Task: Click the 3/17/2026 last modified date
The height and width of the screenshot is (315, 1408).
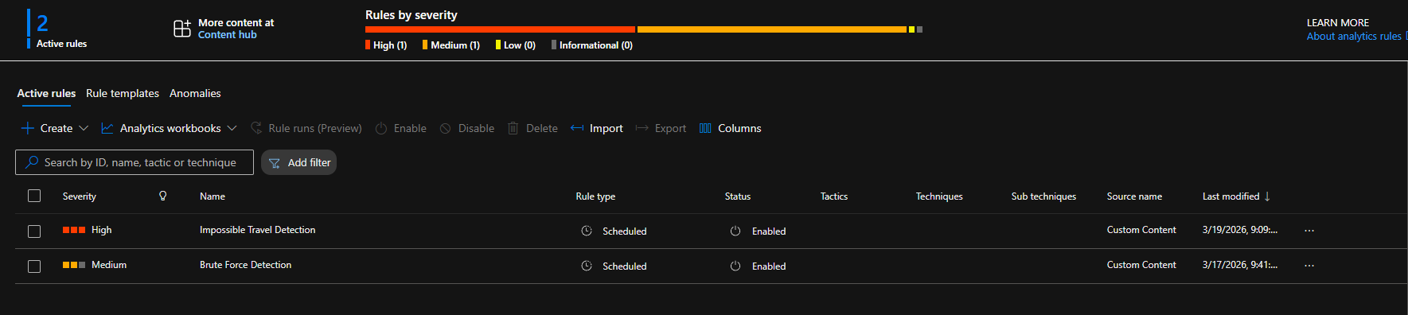Action: tap(1240, 265)
